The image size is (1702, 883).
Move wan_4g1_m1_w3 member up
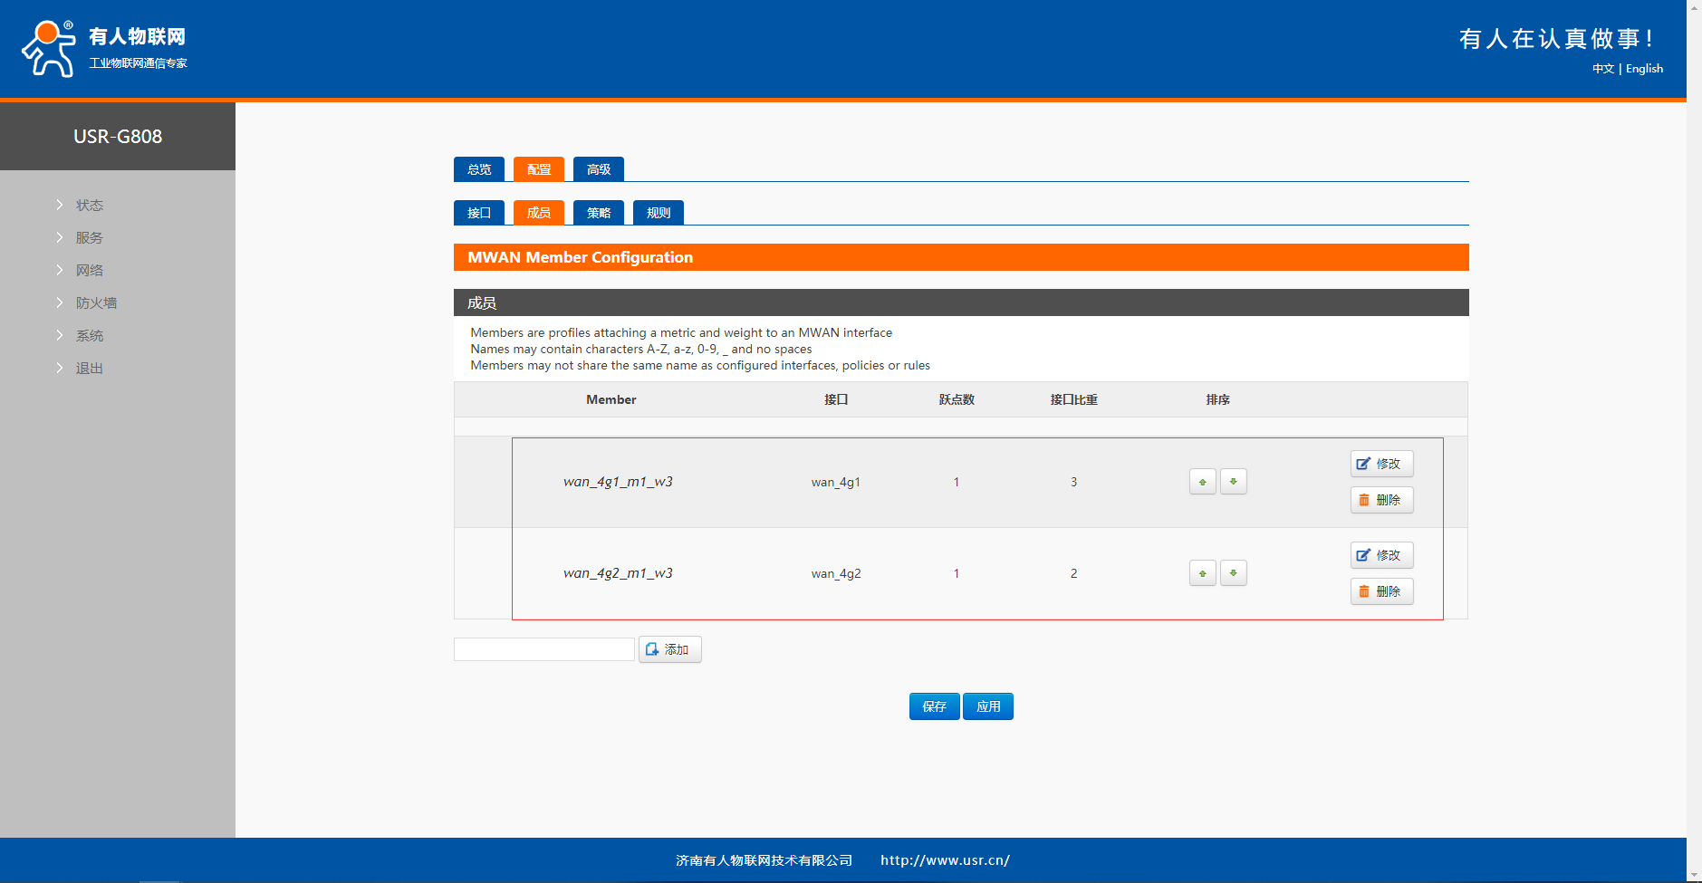1202,482
